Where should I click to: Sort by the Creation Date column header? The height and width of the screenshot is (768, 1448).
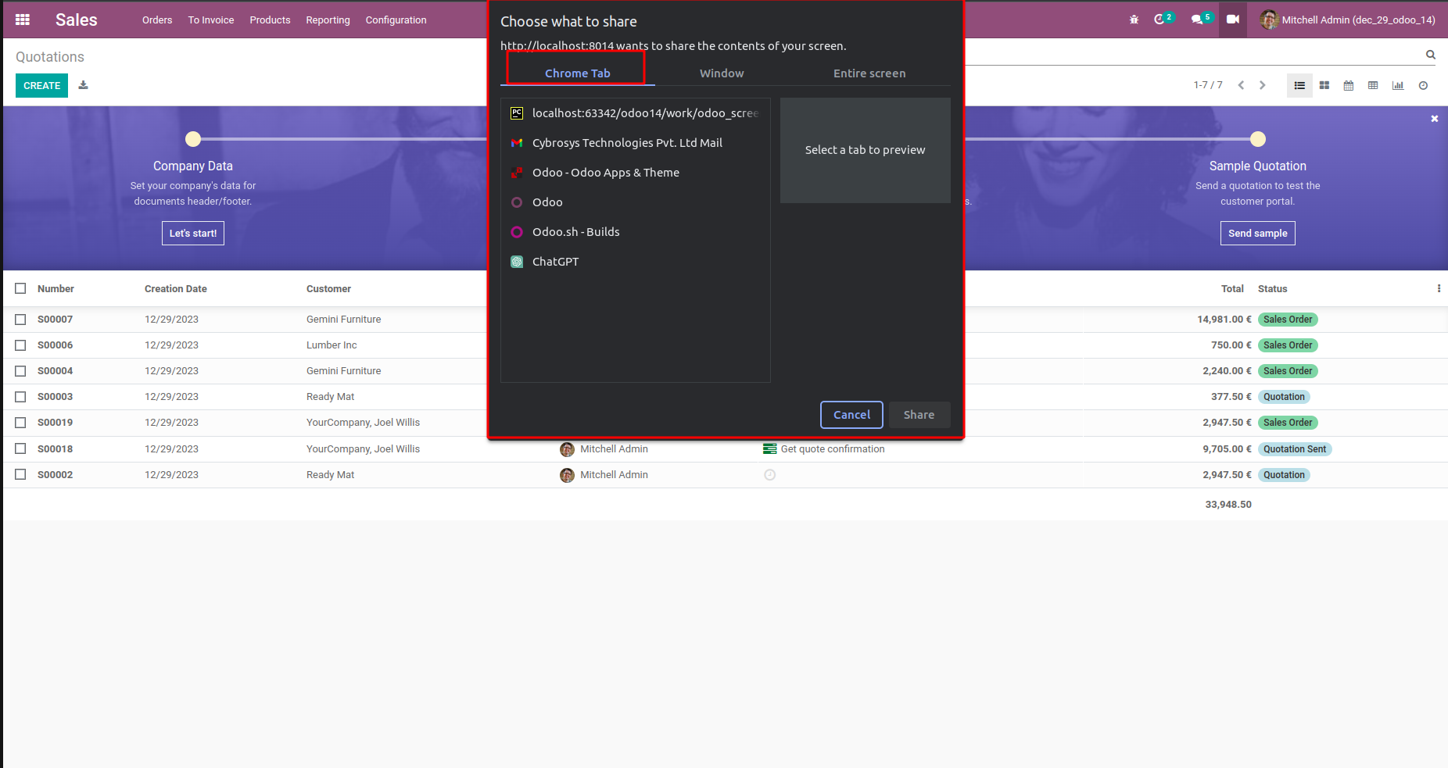[x=176, y=289]
